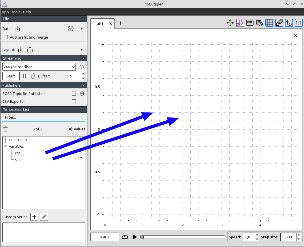Enable Add prefix and merge checkbox

tap(6, 37)
